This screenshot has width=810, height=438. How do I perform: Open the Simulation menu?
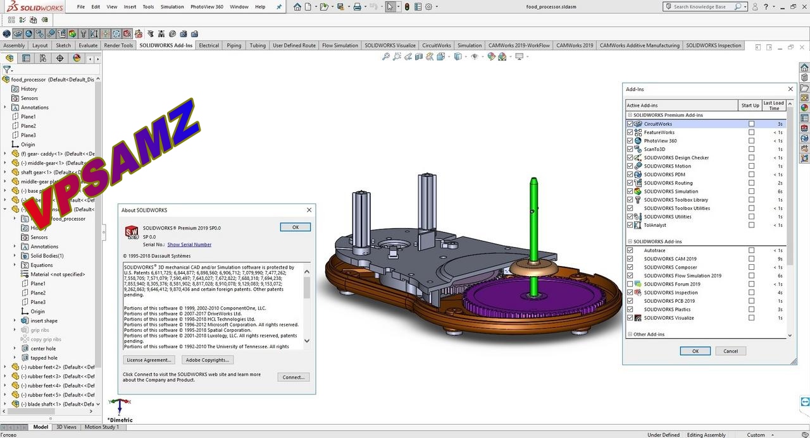point(172,7)
